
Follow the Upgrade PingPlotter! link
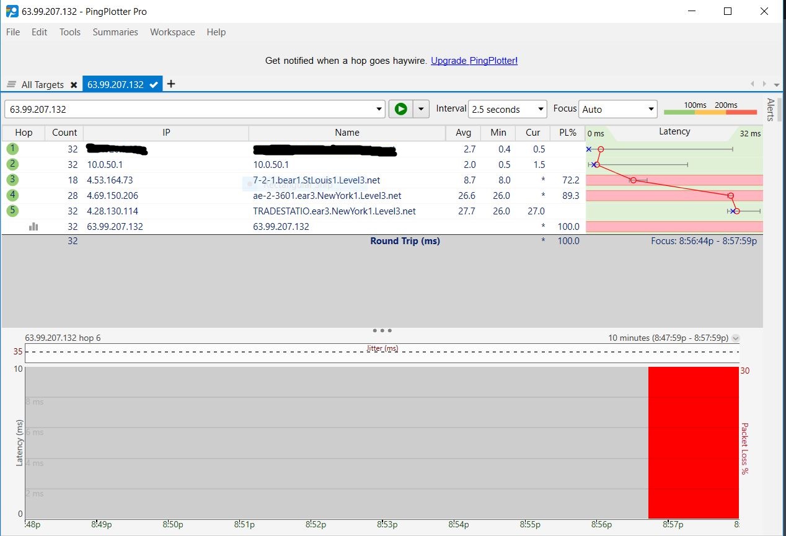pos(474,61)
